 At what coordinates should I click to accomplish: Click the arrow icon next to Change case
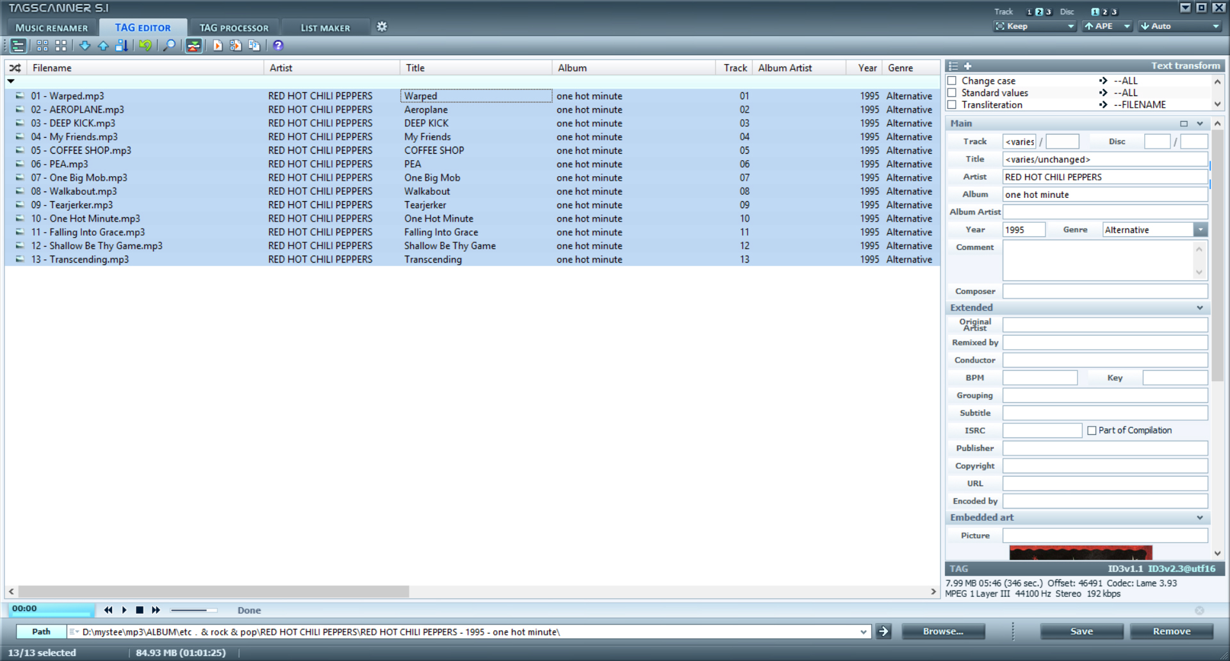[x=1103, y=81]
